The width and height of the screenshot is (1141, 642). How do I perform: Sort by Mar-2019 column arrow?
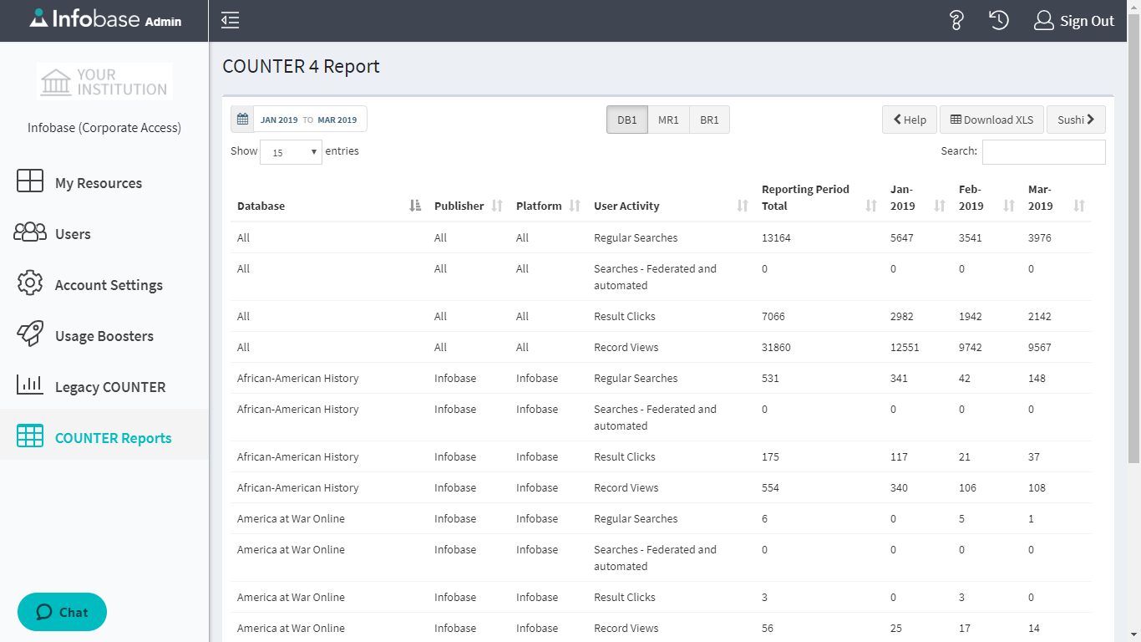point(1079,206)
